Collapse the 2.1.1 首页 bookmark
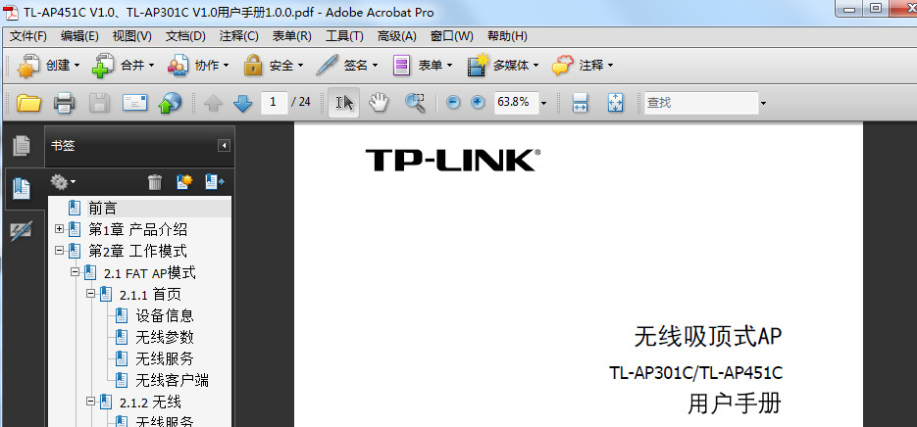 click(90, 293)
